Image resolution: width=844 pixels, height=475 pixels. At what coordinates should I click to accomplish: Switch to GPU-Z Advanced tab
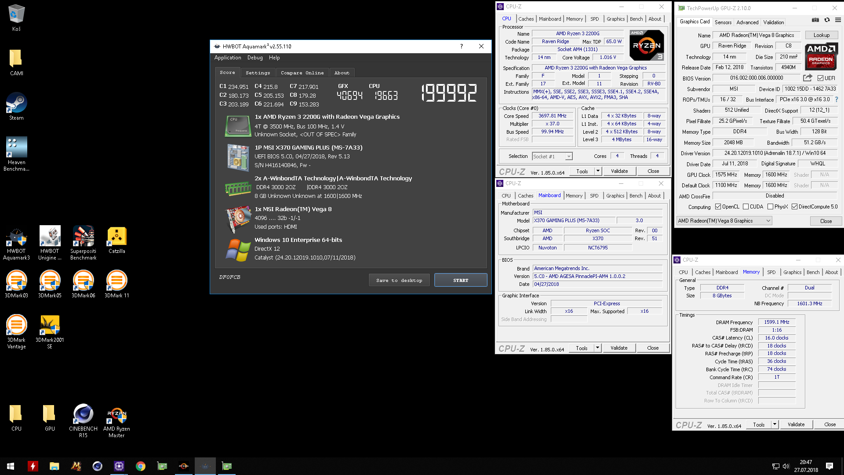747,22
